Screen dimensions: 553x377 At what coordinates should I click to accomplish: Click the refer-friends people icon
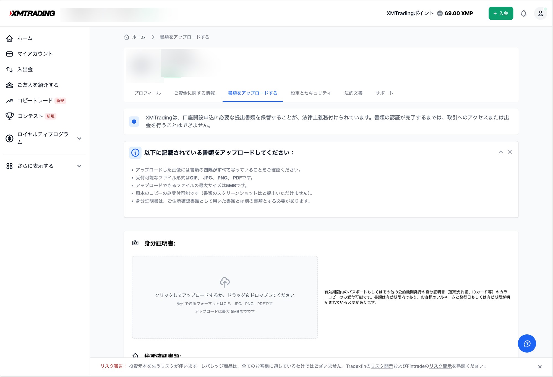[x=9, y=85]
